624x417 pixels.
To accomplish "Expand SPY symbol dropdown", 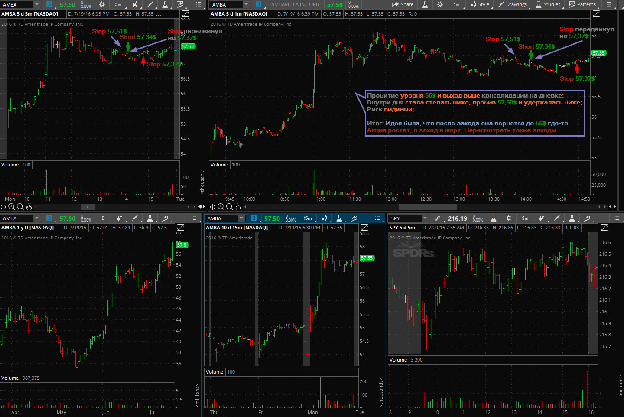I will 425,218.
